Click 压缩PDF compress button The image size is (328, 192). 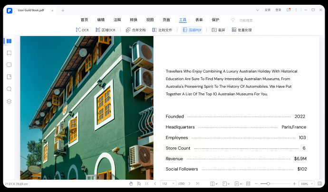click(192, 30)
